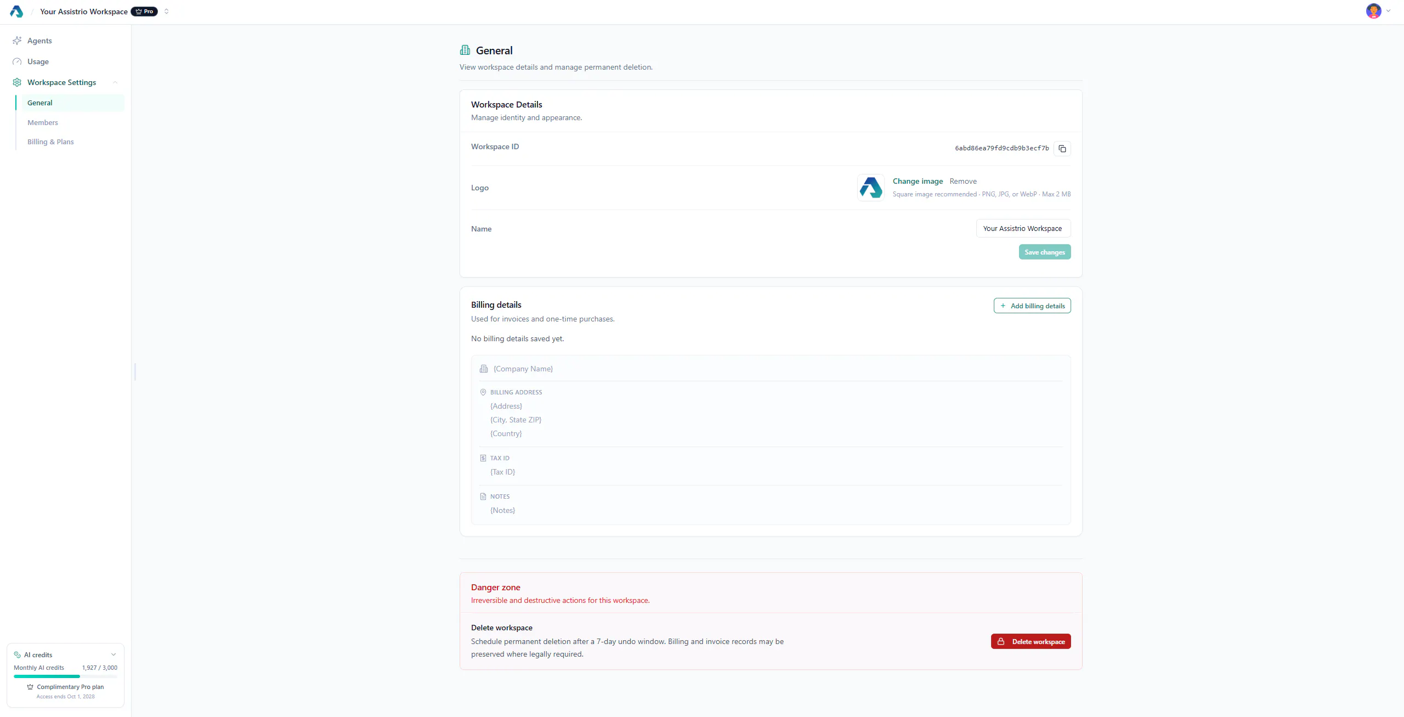
Task: Click the '1,927 / 3,000' credits value
Action: click(100, 668)
